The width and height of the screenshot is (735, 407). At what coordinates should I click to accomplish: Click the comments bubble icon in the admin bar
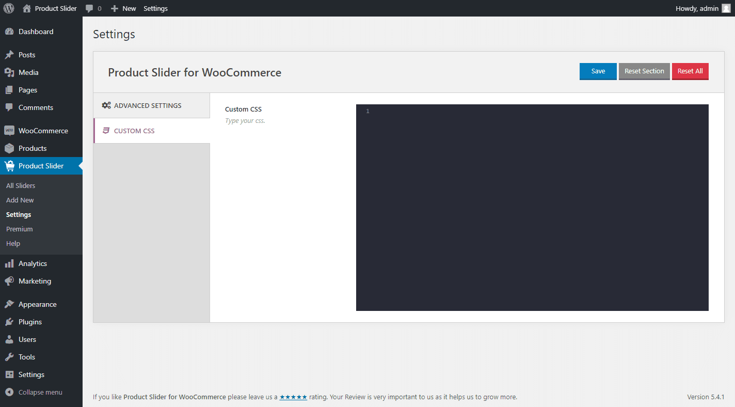point(89,9)
